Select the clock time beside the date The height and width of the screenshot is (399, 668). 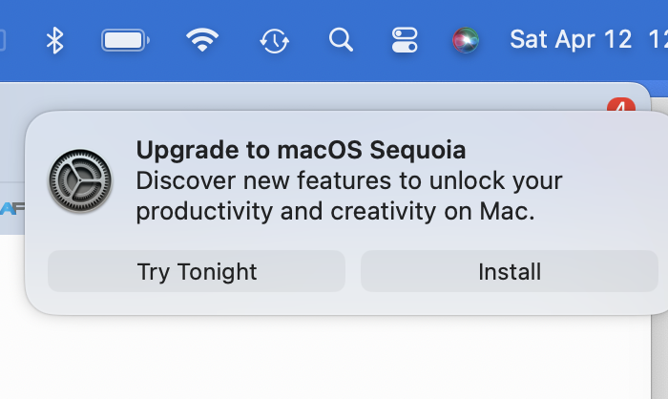[658, 39]
